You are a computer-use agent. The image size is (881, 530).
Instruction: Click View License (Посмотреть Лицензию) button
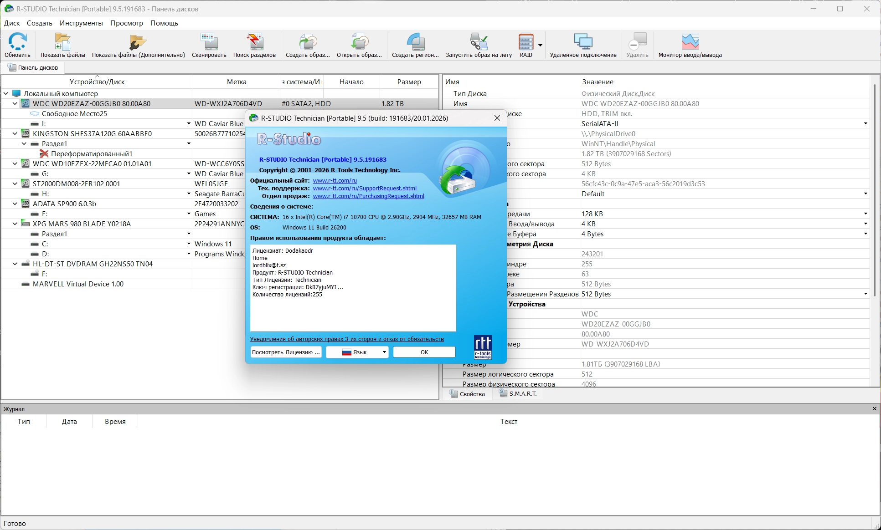pyautogui.click(x=286, y=352)
